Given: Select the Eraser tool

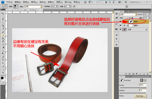Looking at the screenshot, I should click(x=3, y=44).
